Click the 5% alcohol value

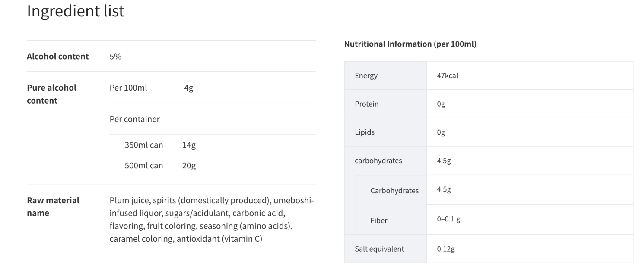coord(115,56)
